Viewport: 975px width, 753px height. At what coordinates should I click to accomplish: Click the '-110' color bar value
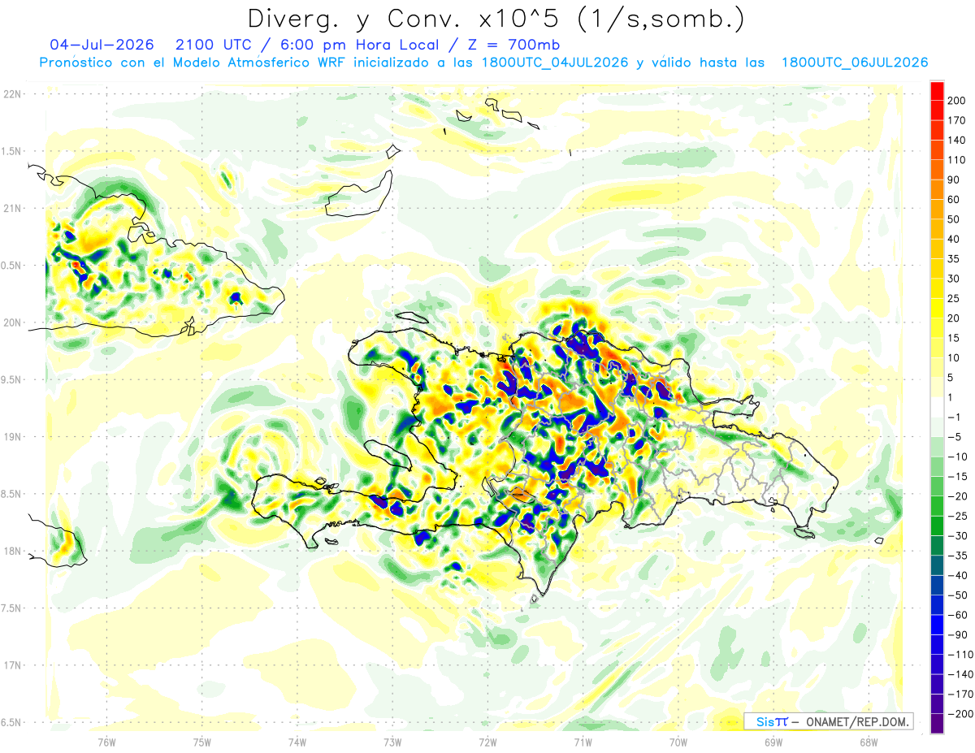960,655
